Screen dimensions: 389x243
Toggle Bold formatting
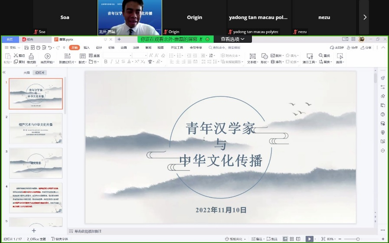click(105, 62)
